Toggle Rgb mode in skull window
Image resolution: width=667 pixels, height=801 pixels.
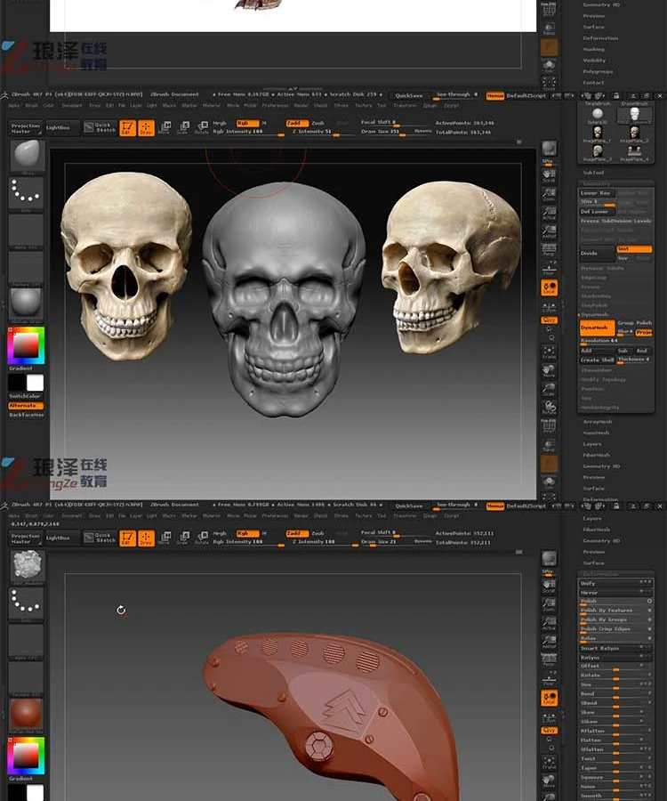(247, 123)
